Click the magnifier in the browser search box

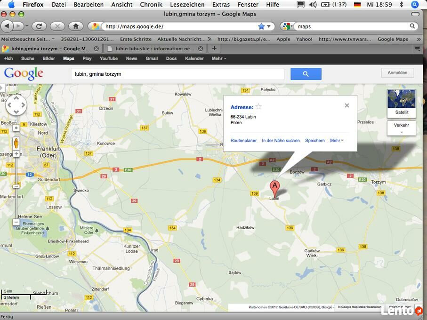point(412,26)
